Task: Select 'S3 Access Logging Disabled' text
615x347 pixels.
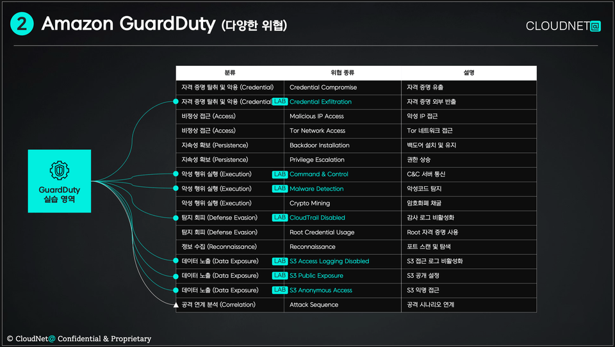Action: (x=329, y=261)
